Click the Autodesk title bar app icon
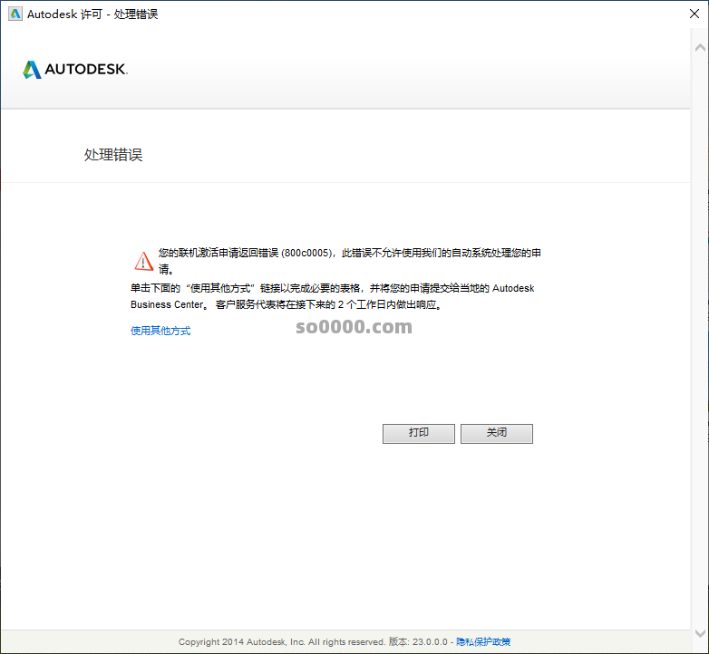The image size is (709, 654). pyautogui.click(x=15, y=14)
